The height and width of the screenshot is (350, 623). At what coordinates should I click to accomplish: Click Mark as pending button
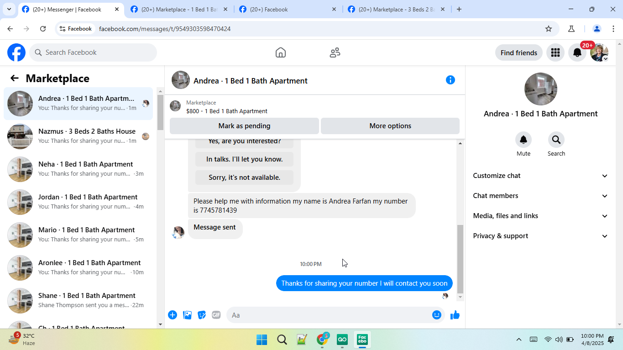[244, 126]
